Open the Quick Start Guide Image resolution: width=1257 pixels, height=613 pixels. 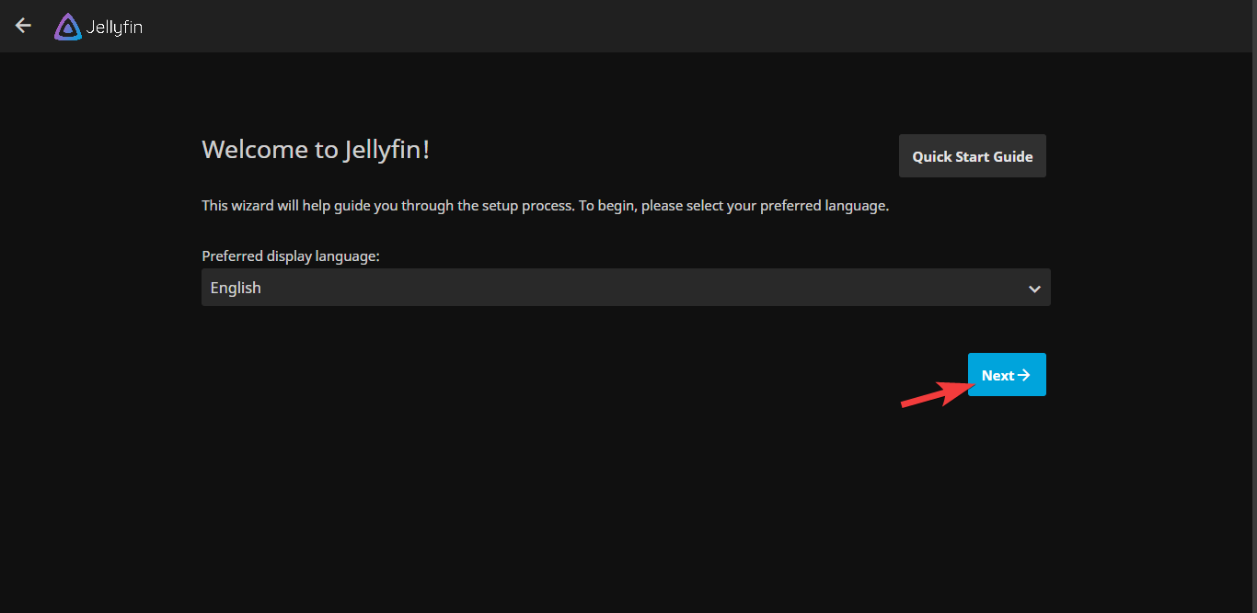pyautogui.click(x=973, y=156)
